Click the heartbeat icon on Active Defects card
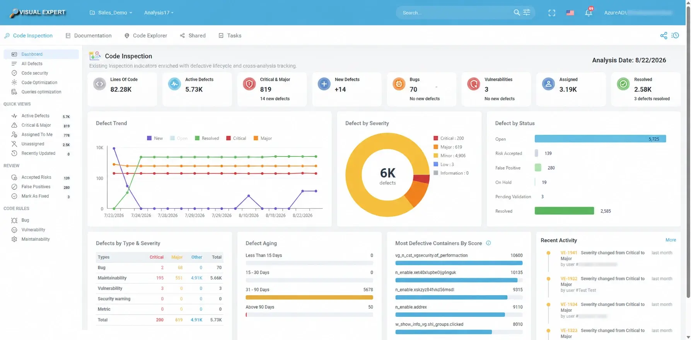 pos(174,84)
